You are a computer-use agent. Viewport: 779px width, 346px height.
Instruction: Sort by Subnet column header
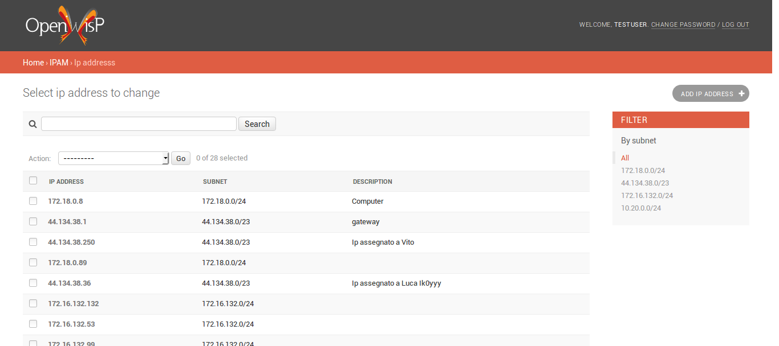point(215,182)
